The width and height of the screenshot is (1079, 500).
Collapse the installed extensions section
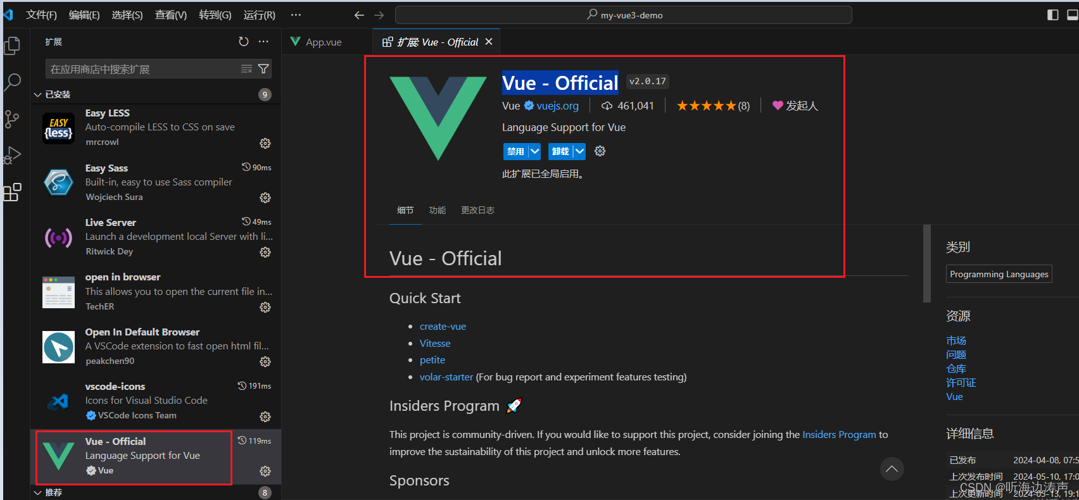37,94
